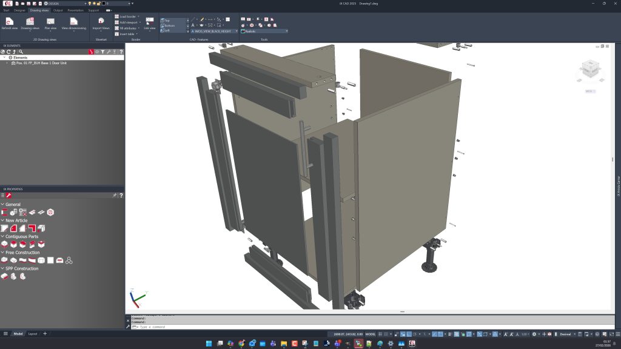621x349 pixels.
Task: Switch to the Layout tab
Action: click(33, 334)
